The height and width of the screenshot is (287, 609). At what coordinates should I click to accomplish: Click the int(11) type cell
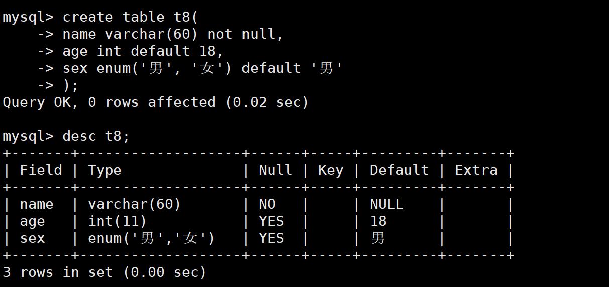[117, 221]
